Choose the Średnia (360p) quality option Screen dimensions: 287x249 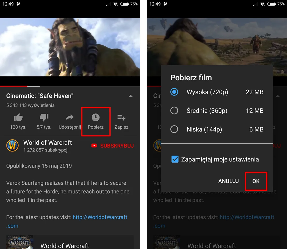[x=174, y=110]
